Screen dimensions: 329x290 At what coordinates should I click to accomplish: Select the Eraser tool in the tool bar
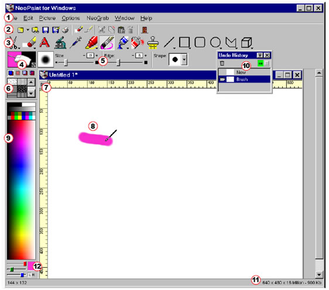[x=29, y=43]
